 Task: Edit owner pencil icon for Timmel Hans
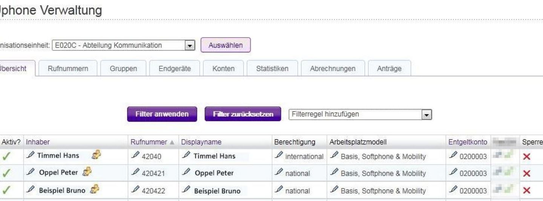[31, 155]
